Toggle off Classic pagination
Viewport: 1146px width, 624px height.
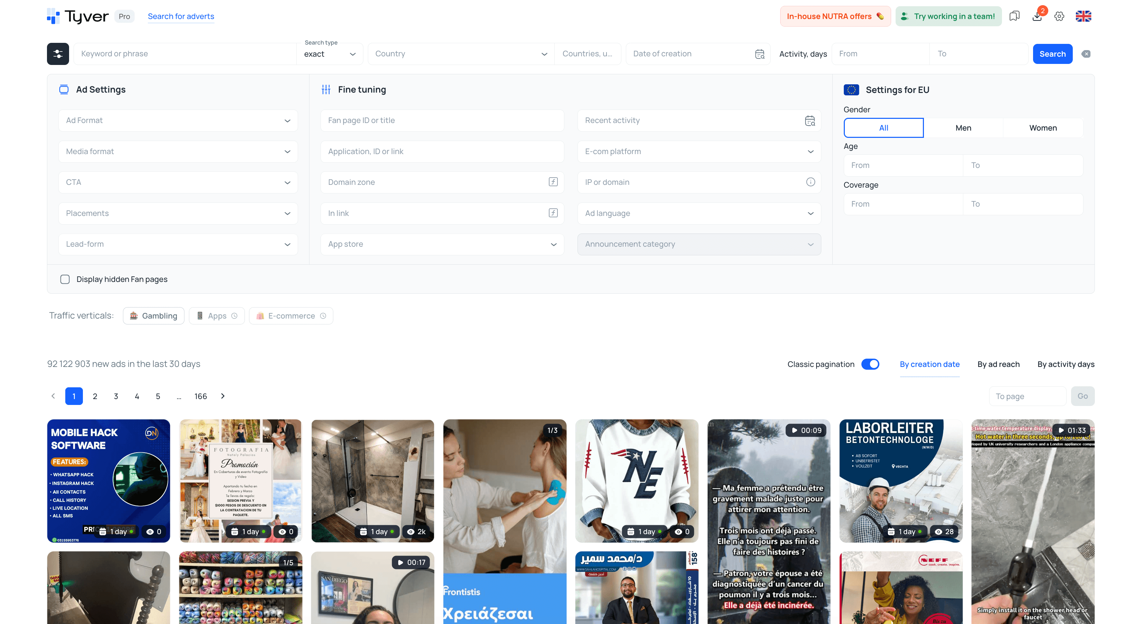(871, 364)
